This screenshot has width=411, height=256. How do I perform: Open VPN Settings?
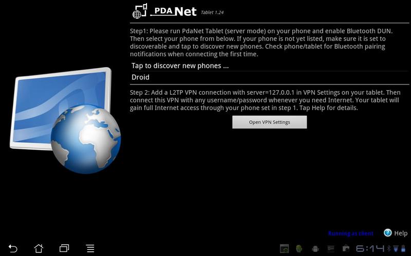269,122
